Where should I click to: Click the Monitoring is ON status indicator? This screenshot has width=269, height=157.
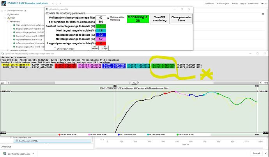pyautogui.click(x=138, y=19)
